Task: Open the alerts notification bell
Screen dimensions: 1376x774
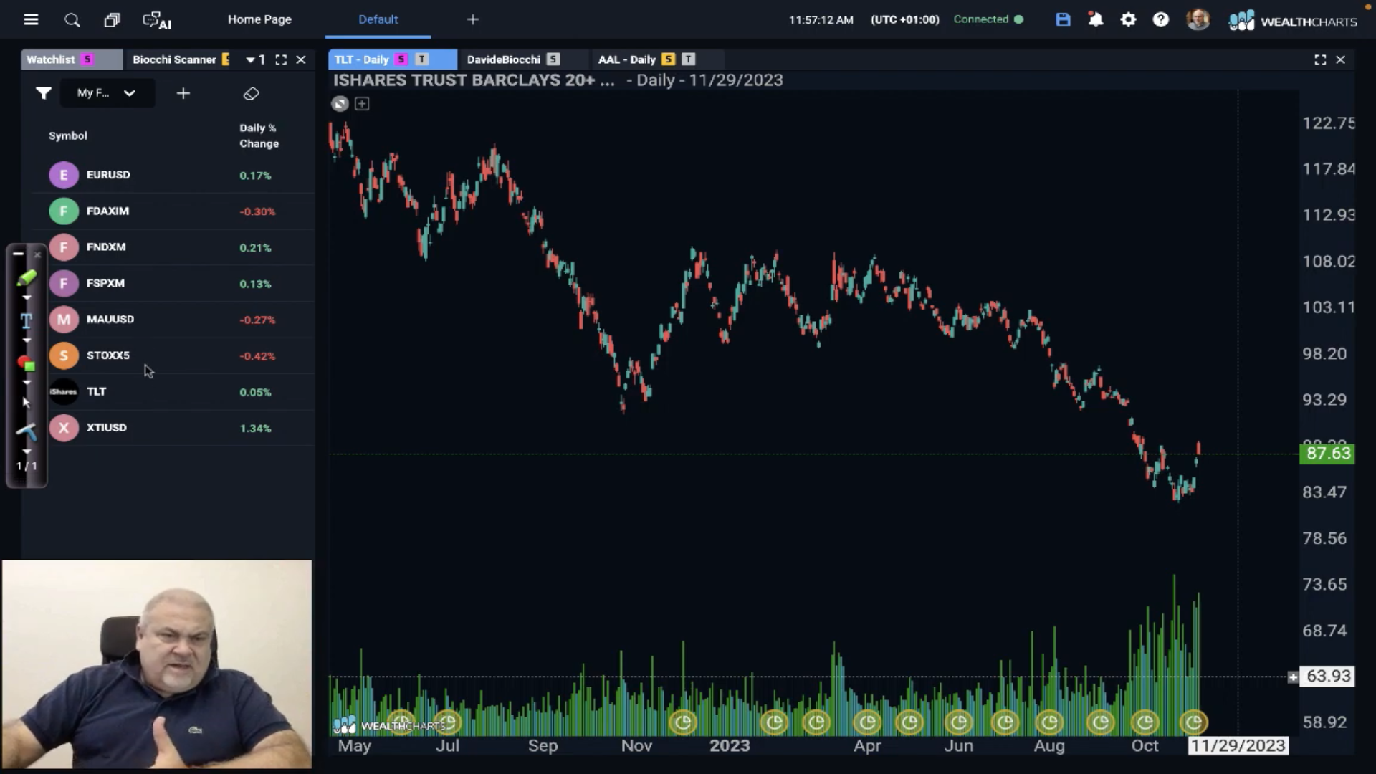Action: click(x=1095, y=19)
